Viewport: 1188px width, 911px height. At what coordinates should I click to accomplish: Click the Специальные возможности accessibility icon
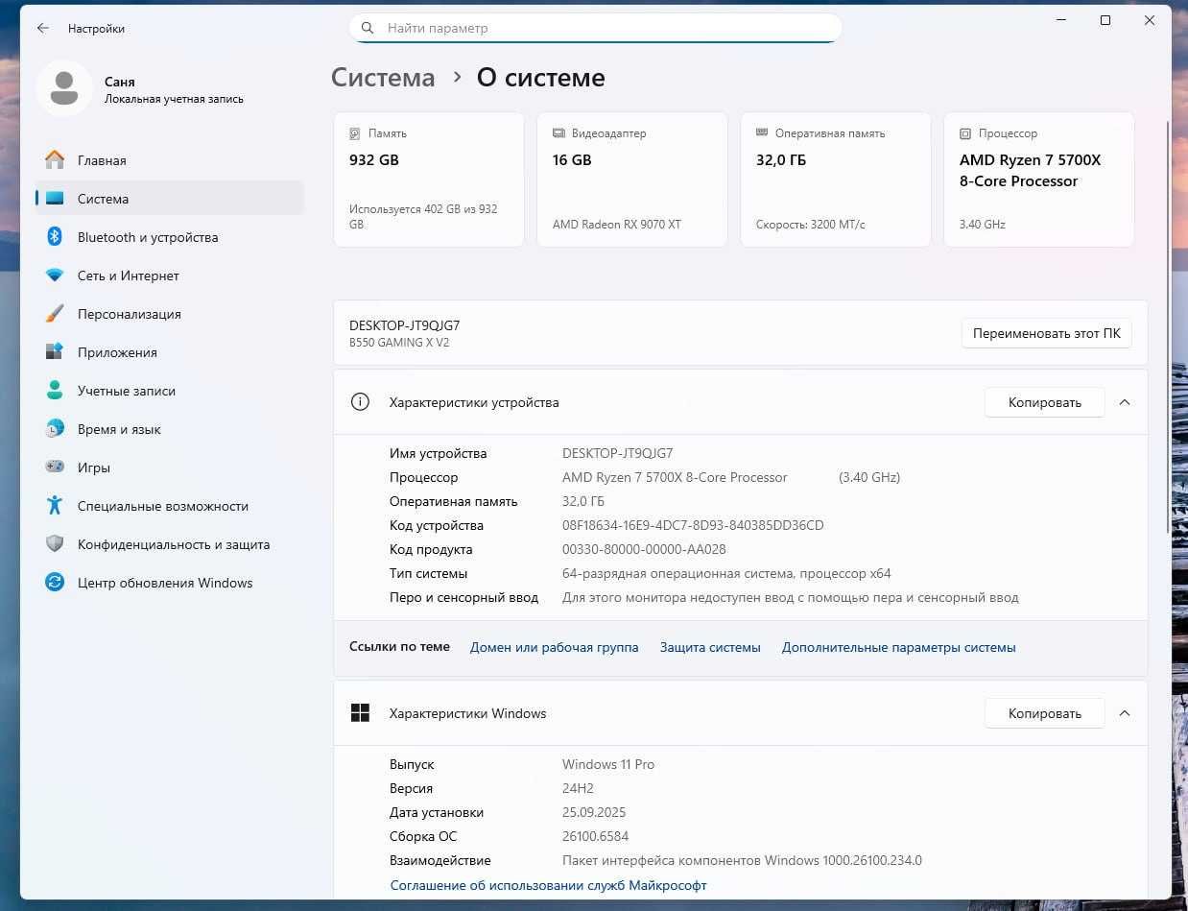coord(55,506)
